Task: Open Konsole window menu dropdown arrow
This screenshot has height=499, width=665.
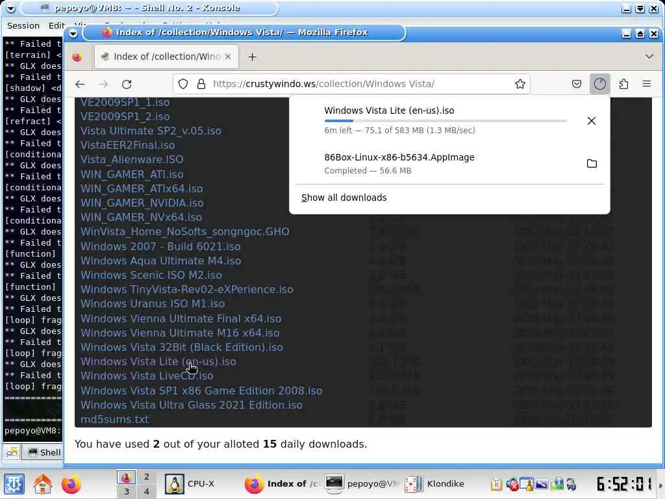Action: pyautogui.click(x=11, y=8)
